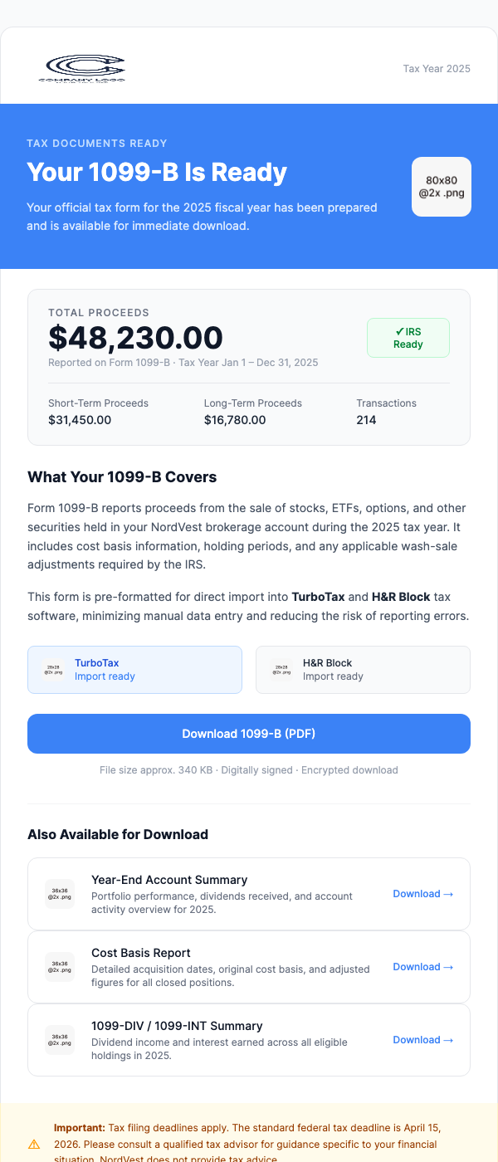Click the Year-End Account Summary icon
This screenshot has height=1162, width=498.
(60, 894)
